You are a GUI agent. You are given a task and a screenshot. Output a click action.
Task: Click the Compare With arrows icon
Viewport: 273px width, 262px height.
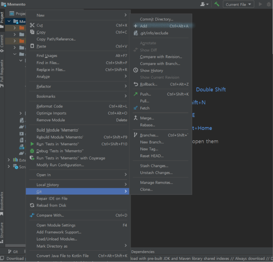32,215
